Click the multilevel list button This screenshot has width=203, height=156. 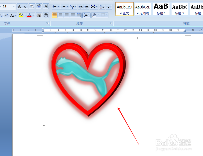coord(73,6)
